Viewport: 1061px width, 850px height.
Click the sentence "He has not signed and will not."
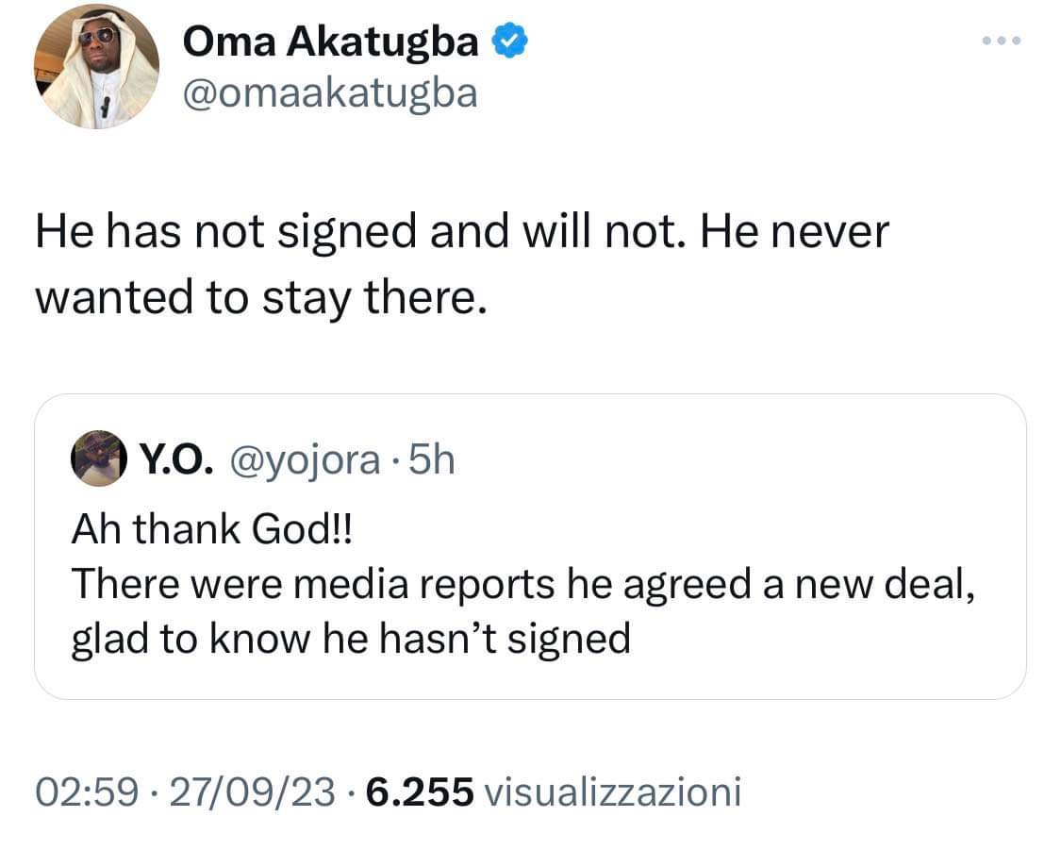[355, 231]
